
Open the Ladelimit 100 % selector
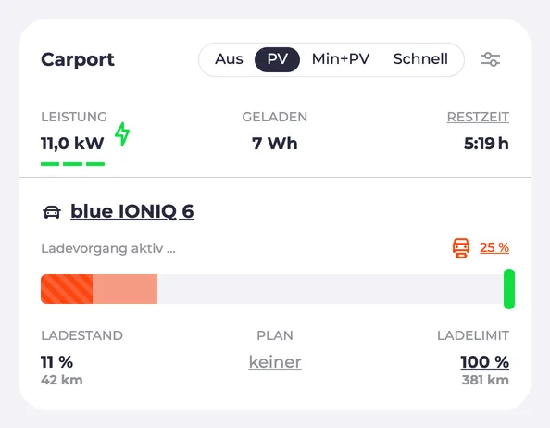[485, 362]
